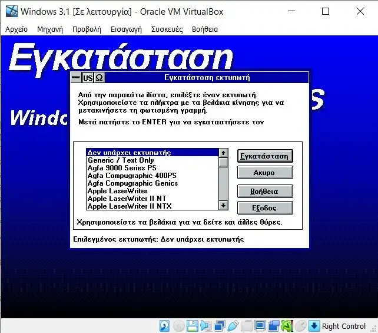Minimize the VirtualBox window
This screenshot has width=378, height=333.
tap(291, 11)
